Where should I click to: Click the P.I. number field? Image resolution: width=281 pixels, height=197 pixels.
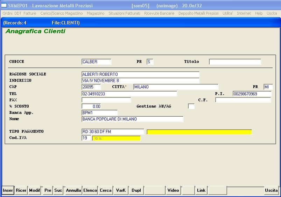pos(252,94)
